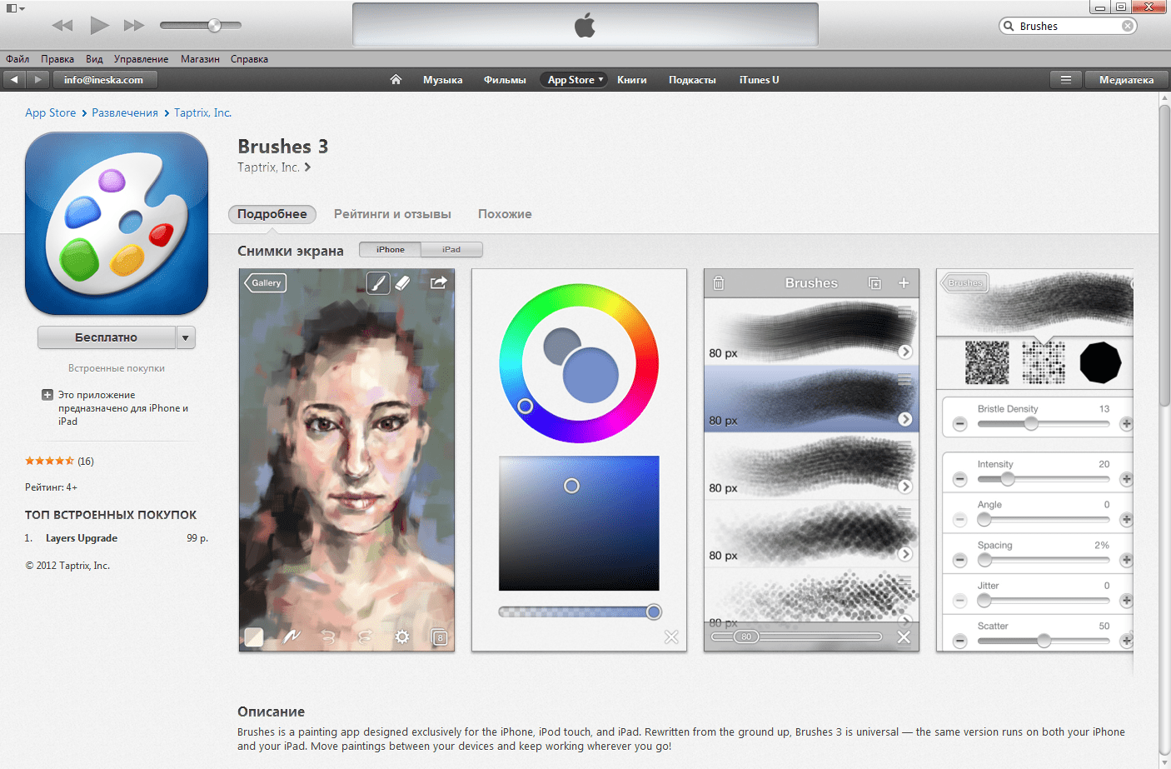1171x769 pixels.
Task: Open the Правка menu
Action: point(57,59)
